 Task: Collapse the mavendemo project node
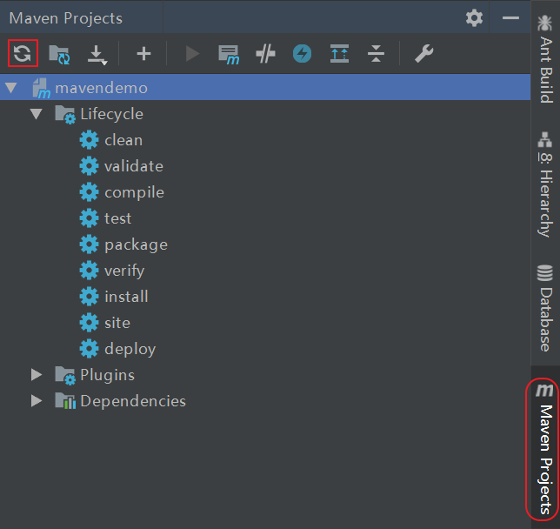pyautogui.click(x=11, y=88)
